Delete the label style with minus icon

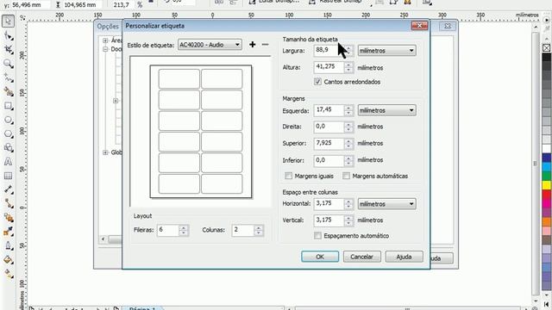[x=265, y=45]
